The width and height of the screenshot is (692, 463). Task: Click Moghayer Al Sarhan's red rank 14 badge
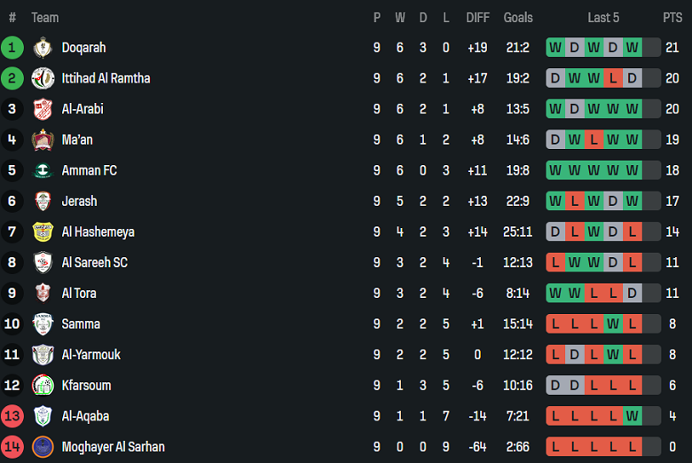click(x=12, y=447)
